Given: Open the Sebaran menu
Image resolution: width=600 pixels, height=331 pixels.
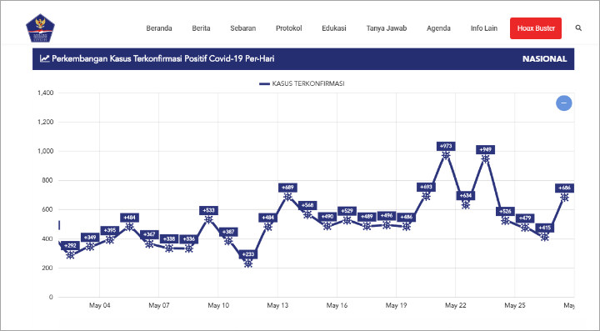Looking at the screenshot, I should click(x=243, y=28).
